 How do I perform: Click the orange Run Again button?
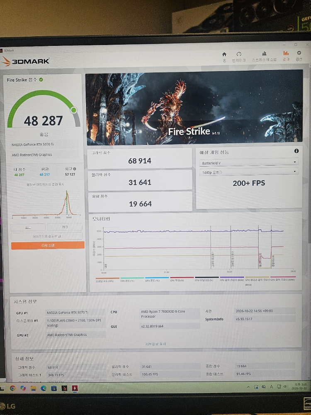coord(48,245)
